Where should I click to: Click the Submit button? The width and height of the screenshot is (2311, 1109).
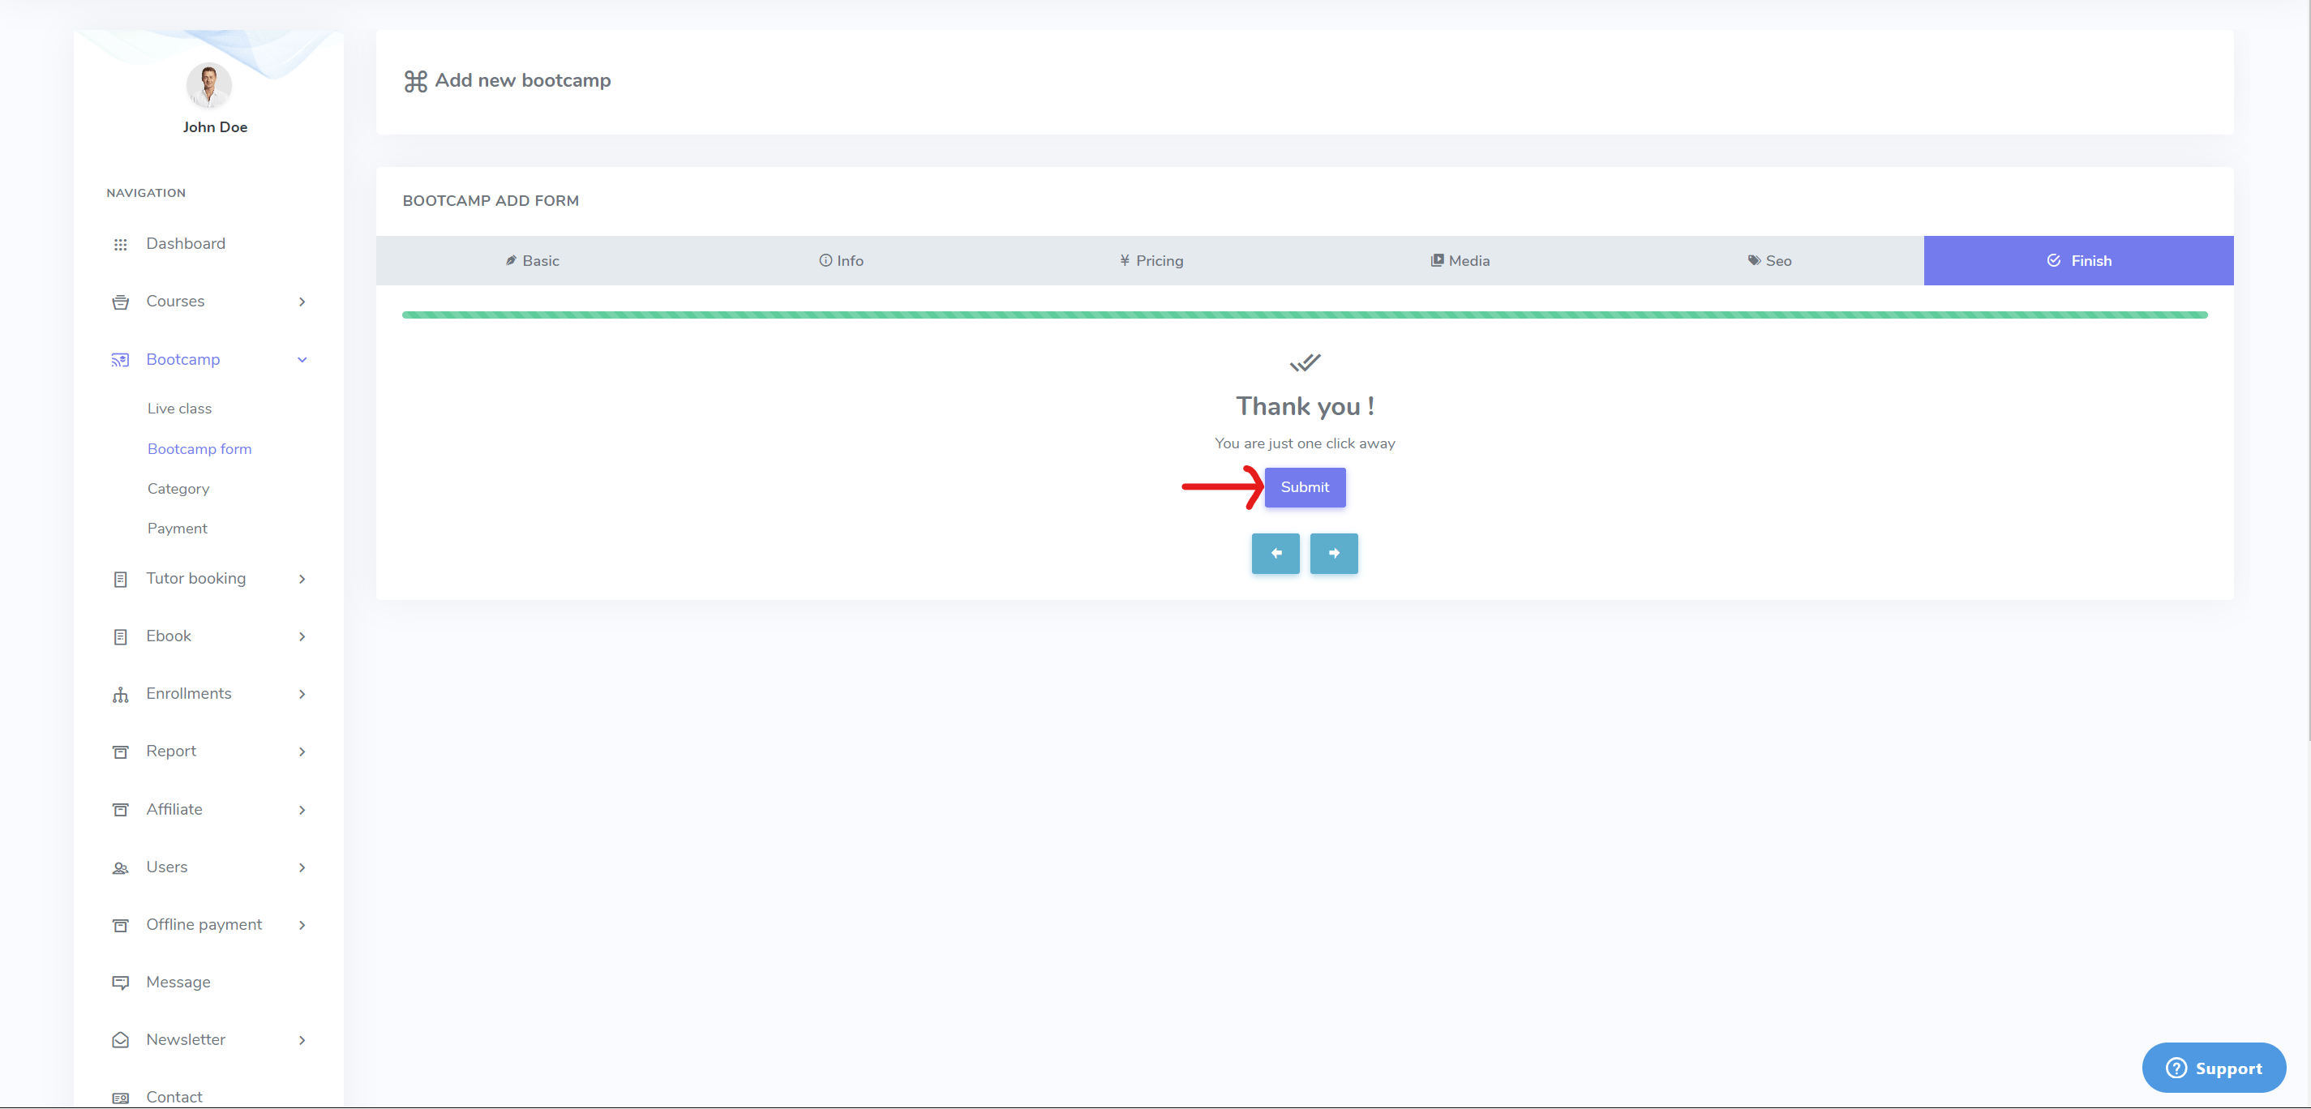[1305, 487]
